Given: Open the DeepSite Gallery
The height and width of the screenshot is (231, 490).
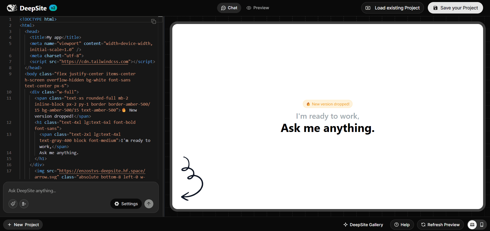Looking at the screenshot, I should point(363,225).
